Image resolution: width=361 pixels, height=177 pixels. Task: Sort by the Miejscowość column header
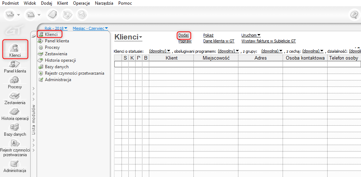click(x=216, y=58)
